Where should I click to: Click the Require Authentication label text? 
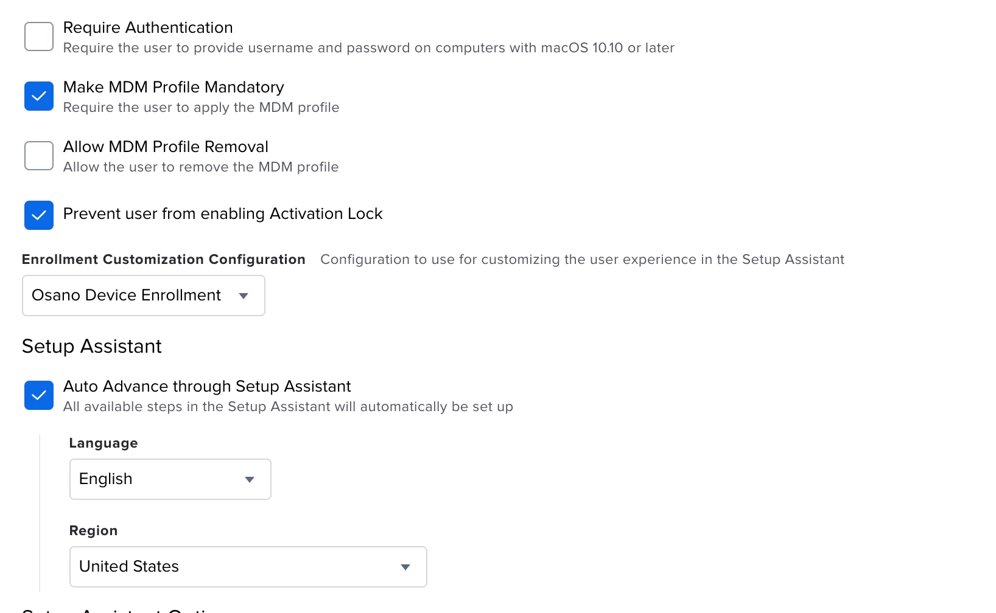click(148, 28)
